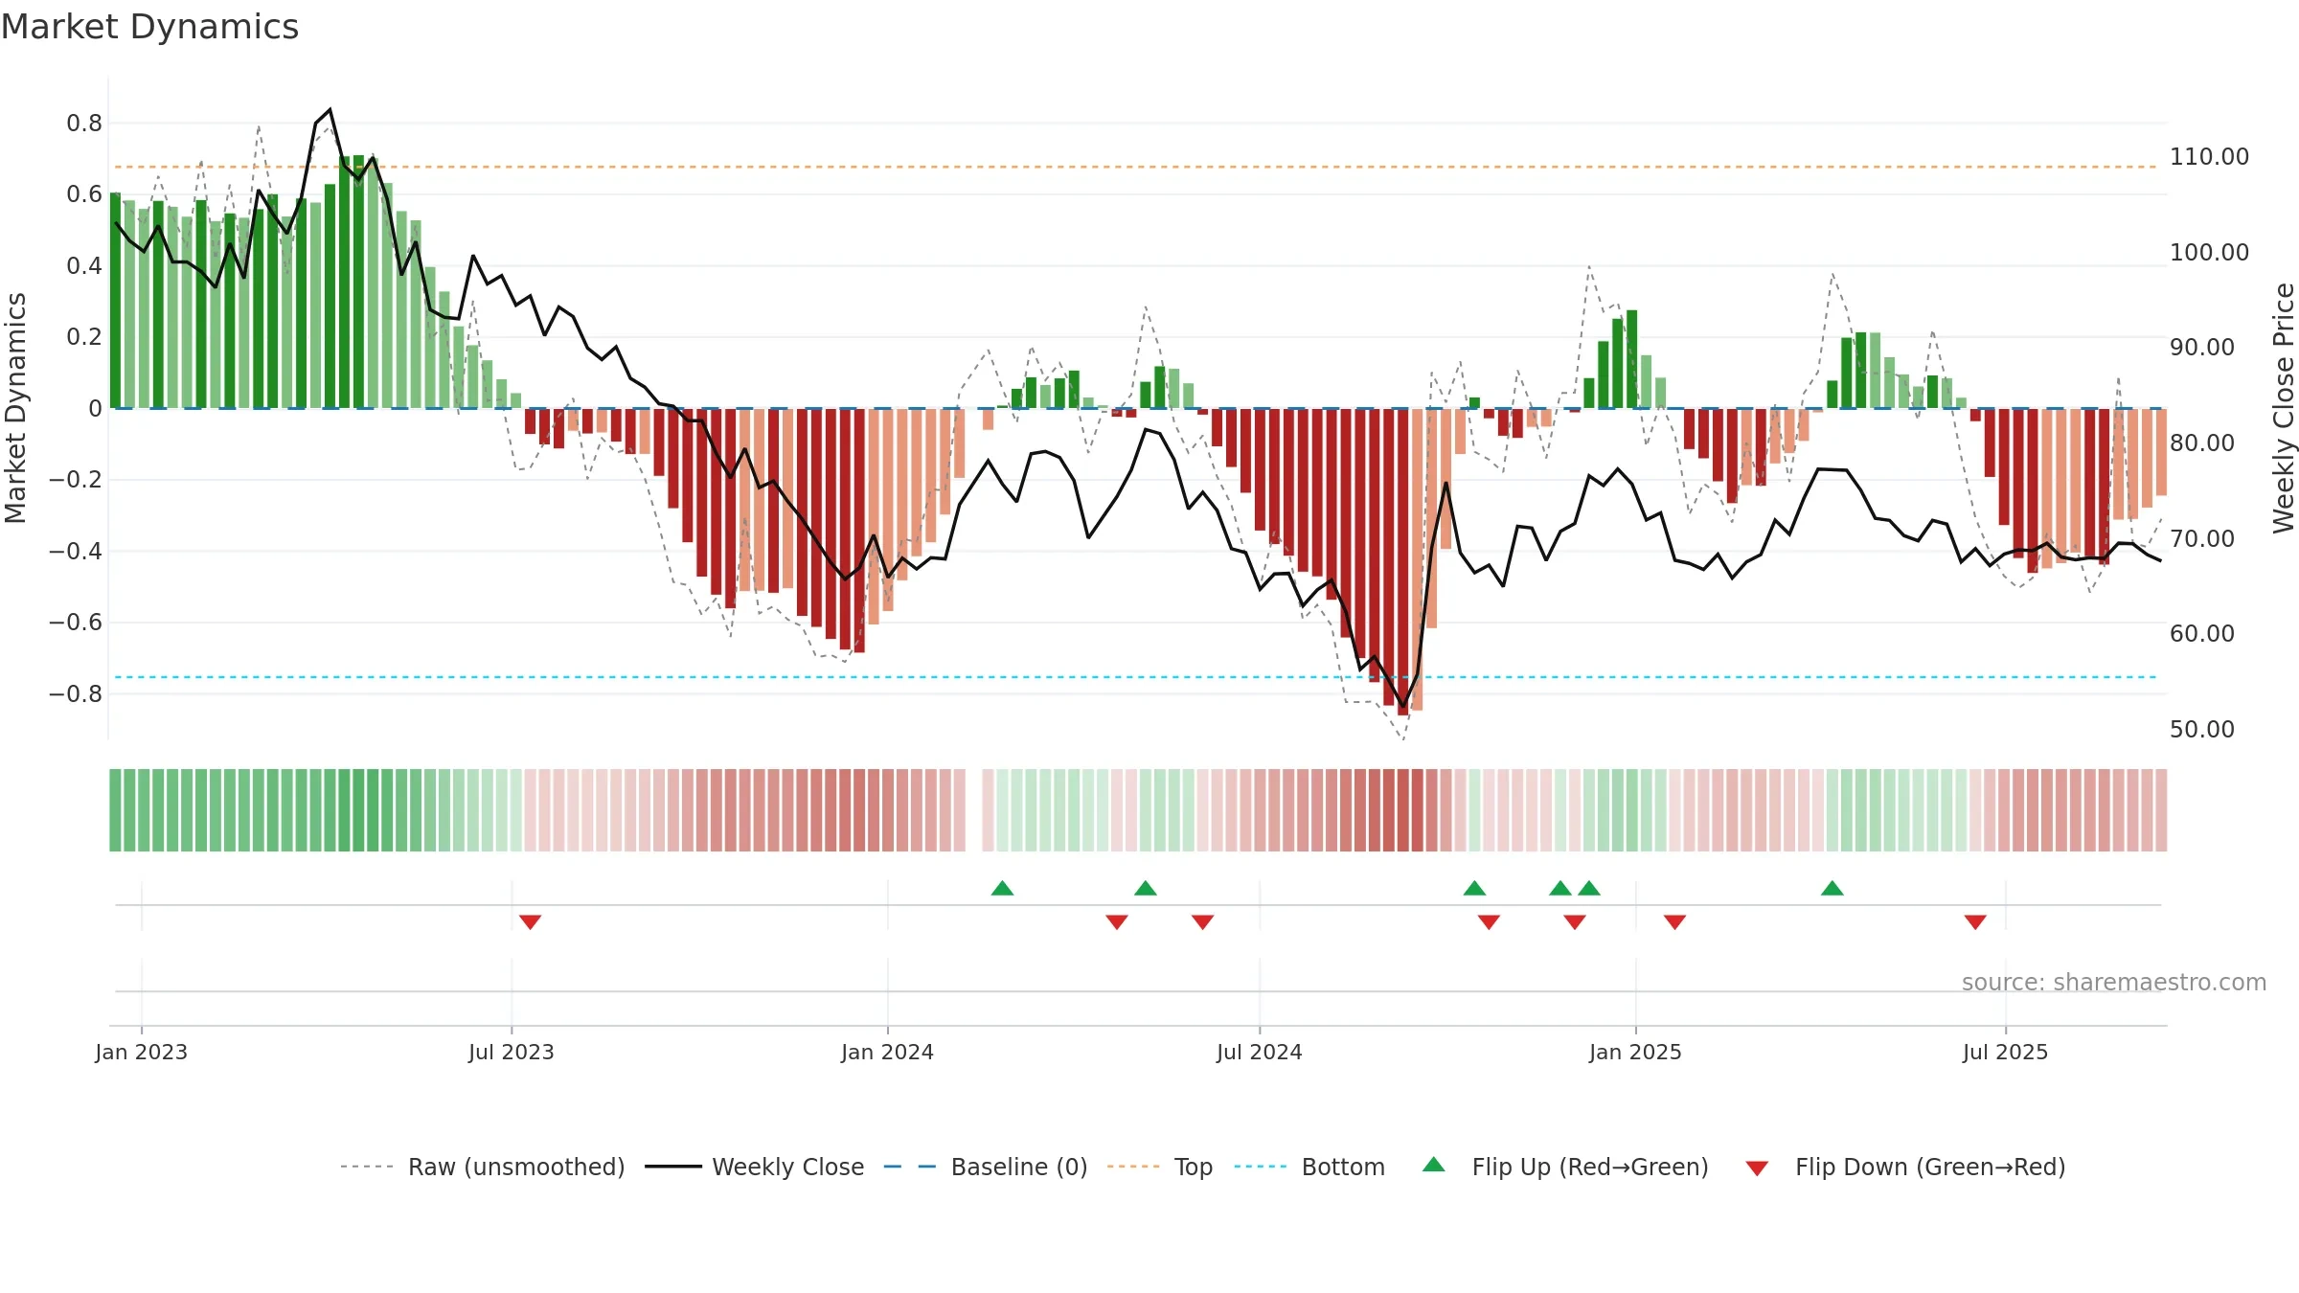Viewport: 2299px width, 1293px height.
Task: Click the 90.00 price axis value
Action: 2202,347
